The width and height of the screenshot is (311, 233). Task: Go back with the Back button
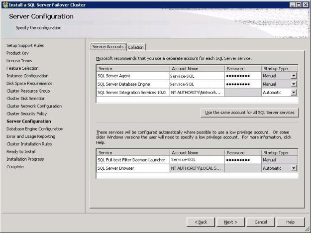tap(201, 222)
